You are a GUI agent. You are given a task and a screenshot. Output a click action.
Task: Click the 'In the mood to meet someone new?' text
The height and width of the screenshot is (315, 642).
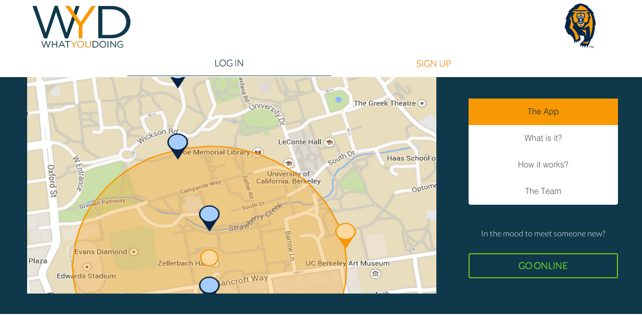click(x=543, y=234)
